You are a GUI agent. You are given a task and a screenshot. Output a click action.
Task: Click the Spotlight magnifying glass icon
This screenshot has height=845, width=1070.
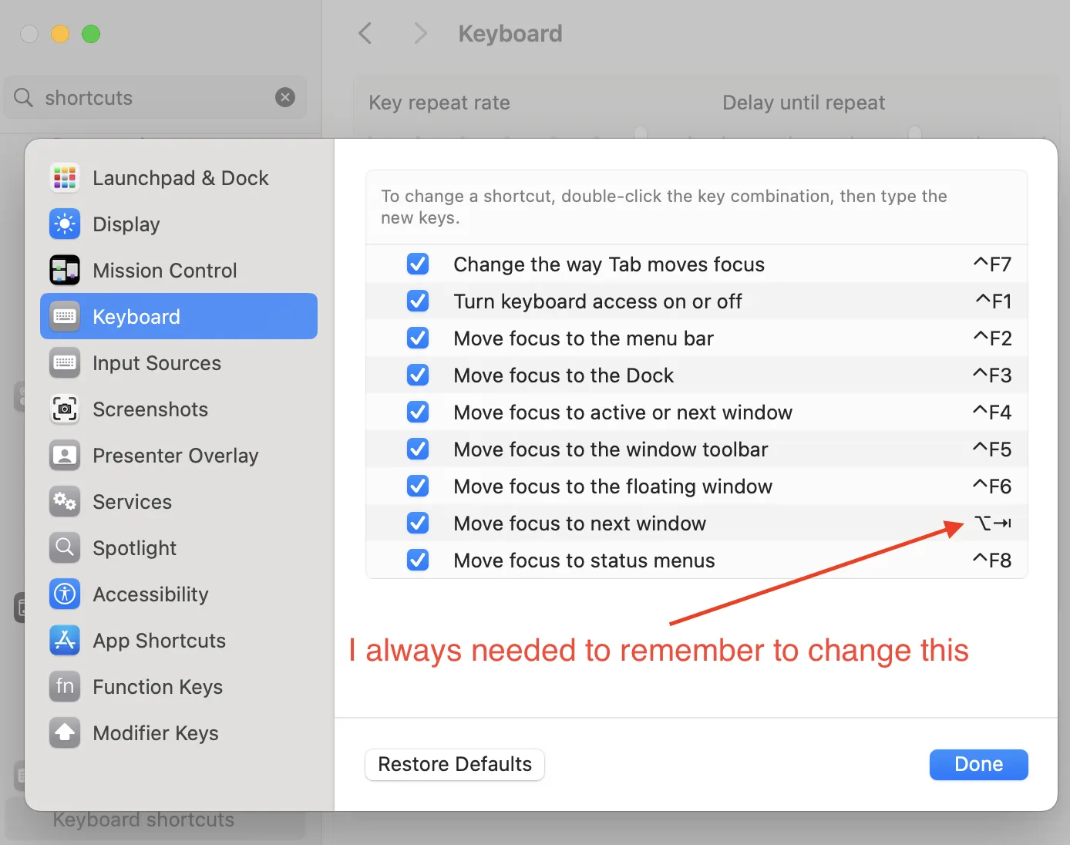click(x=65, y=547)
